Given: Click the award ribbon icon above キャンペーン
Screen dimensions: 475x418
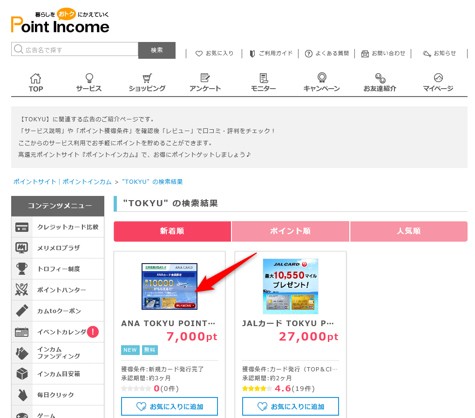Looking at the screenshot, I should (322, 78).
